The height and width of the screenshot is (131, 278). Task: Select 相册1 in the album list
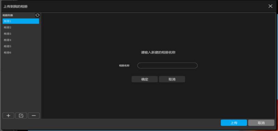coord(21,21)
